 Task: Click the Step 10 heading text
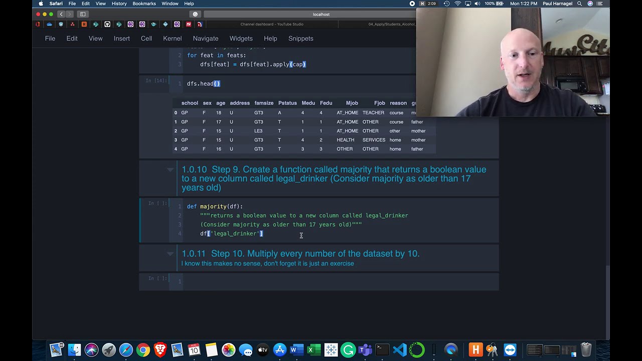point(300,254)
